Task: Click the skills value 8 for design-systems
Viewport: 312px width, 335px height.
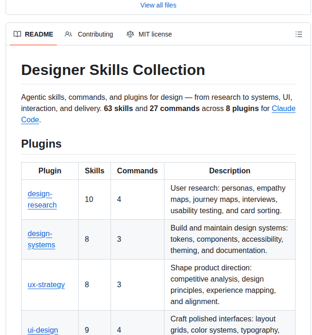Action: click(x=87, y=239)
